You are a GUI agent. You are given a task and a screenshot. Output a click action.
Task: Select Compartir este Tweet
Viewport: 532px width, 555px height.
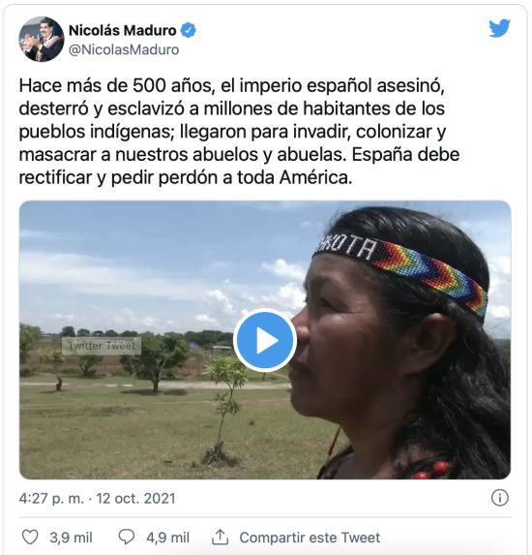[x=310, y=538]
